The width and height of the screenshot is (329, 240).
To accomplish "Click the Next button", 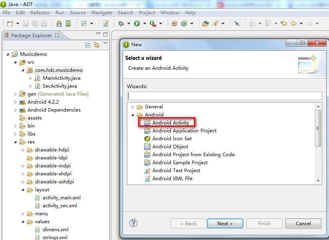I will (225, 224).
